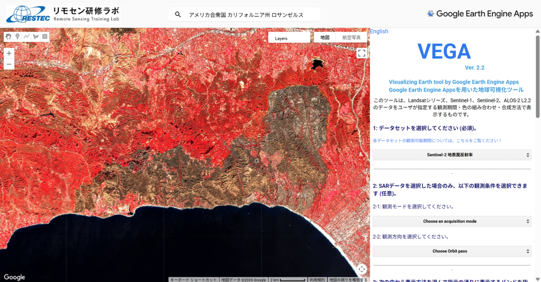Click the scrollbar up arrow
This screenshot has width=541, height=282.
click(537, 31)
